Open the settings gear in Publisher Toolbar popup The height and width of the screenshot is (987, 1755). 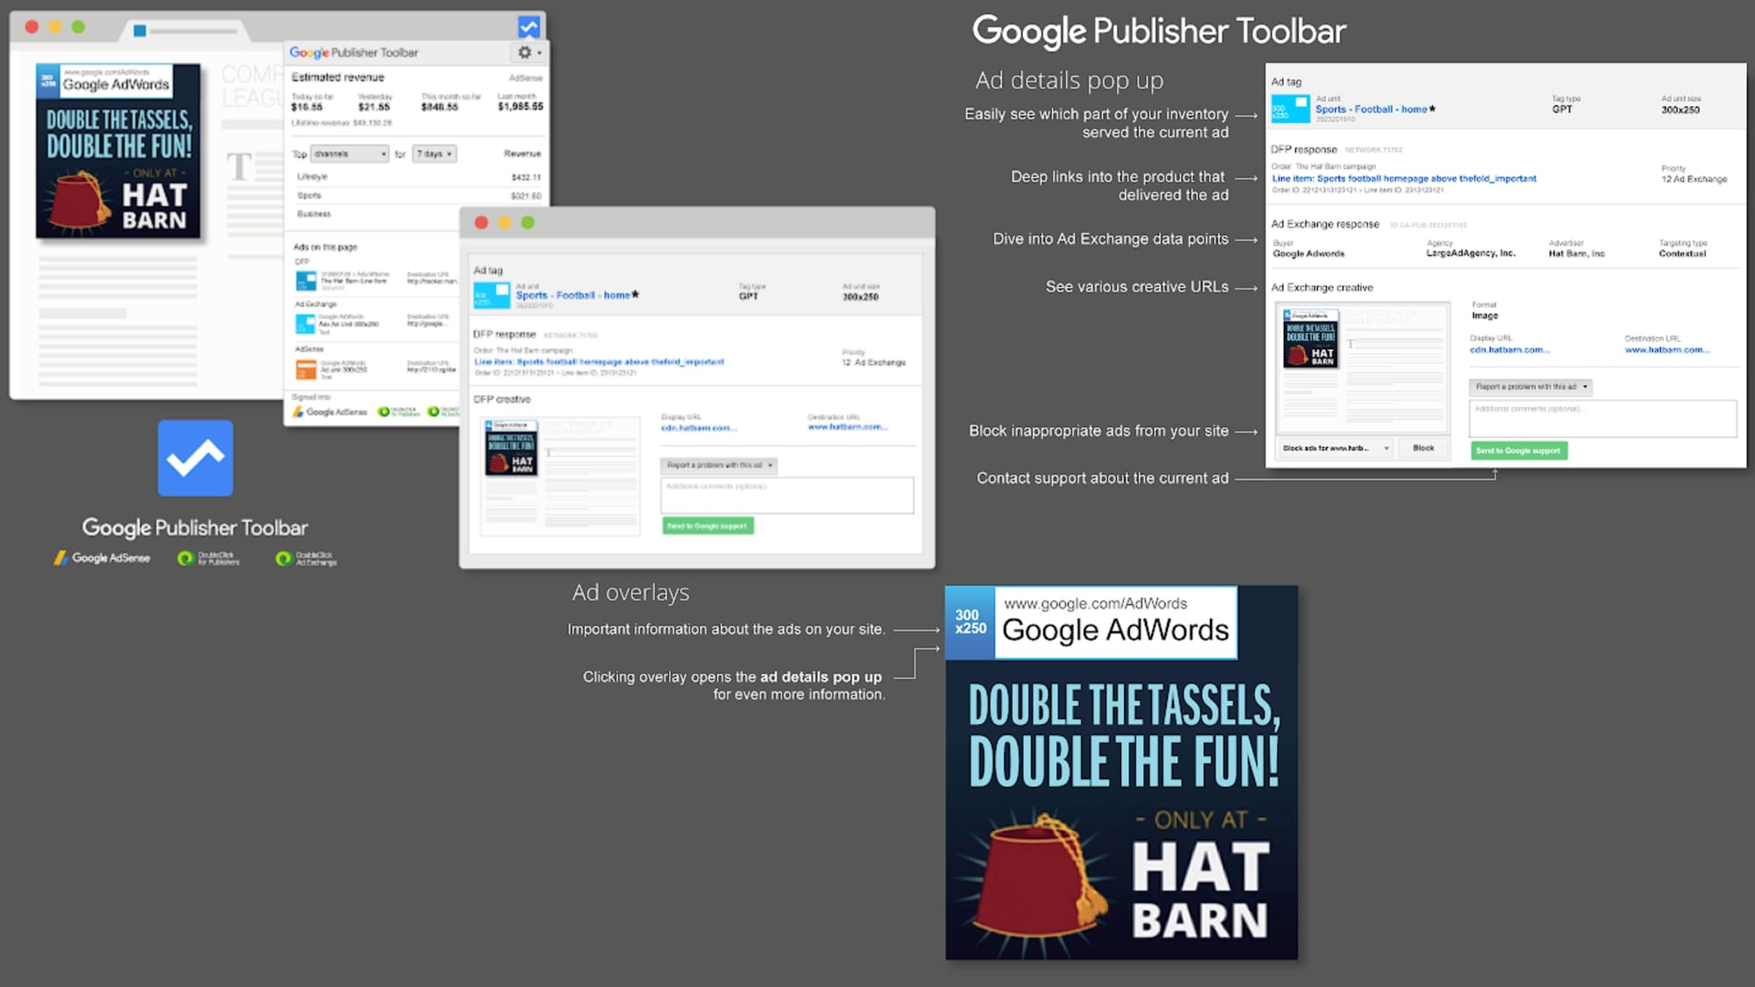tap(528, 53)
